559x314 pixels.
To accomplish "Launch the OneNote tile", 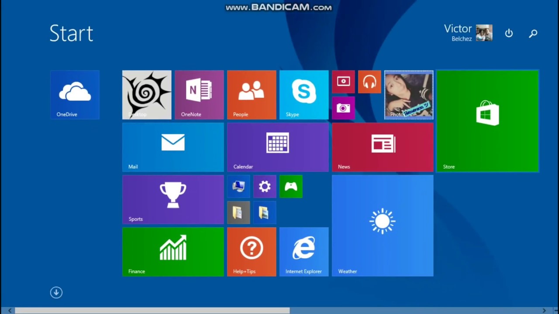I will tap(199, 95).
